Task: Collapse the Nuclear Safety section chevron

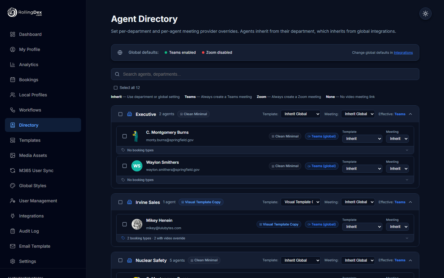Action: pos(410,260)
